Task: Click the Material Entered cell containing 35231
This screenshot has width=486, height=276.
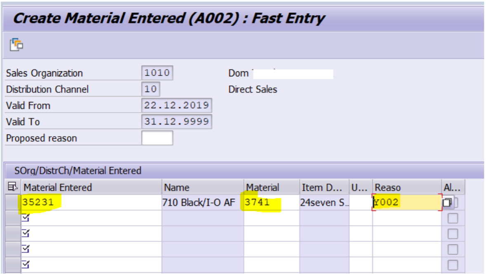Action: (x=91, y=203)
